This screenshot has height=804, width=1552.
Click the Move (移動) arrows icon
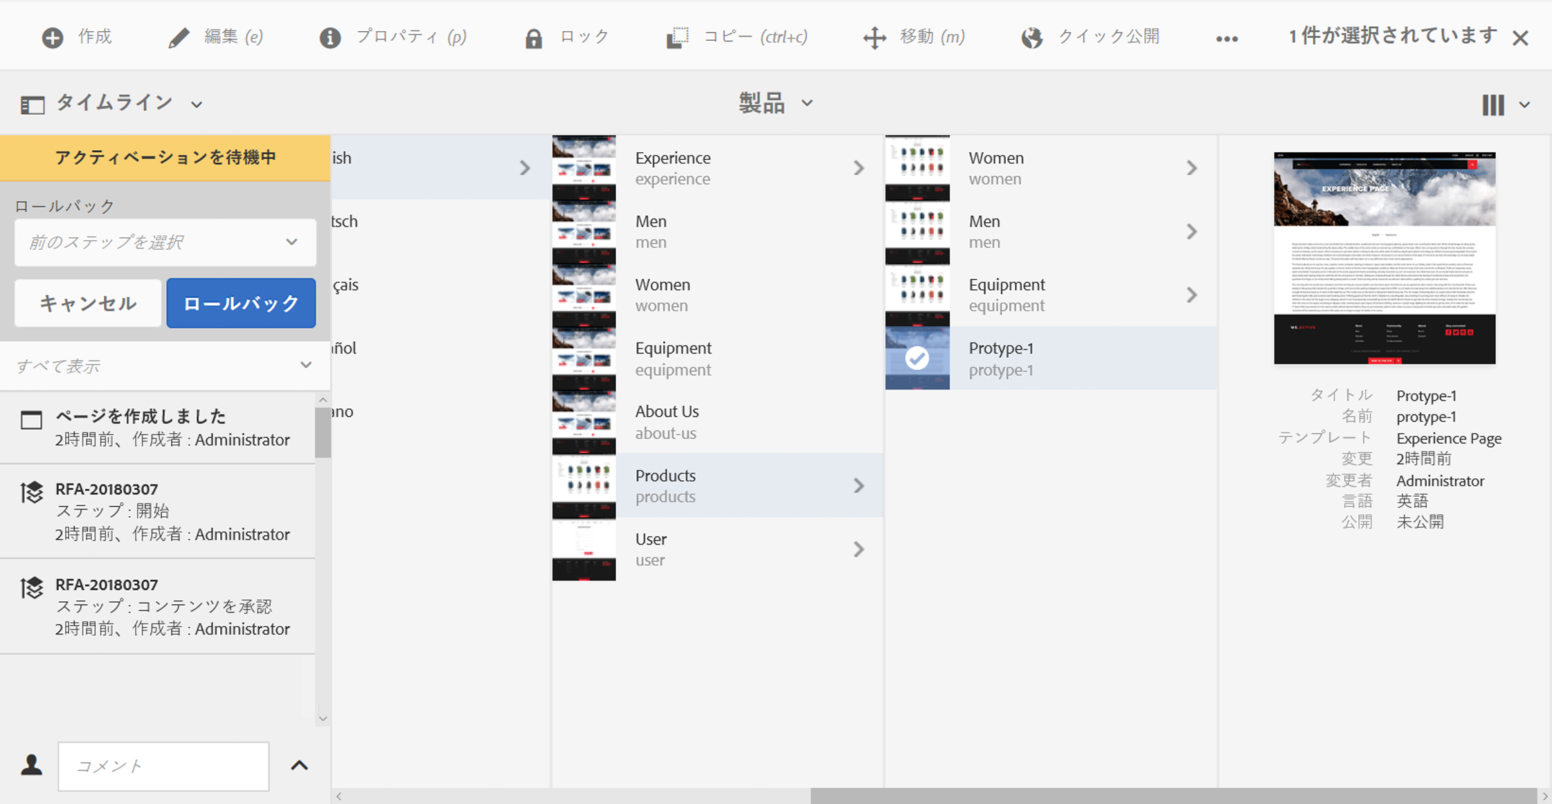click(x=875, y=37)
